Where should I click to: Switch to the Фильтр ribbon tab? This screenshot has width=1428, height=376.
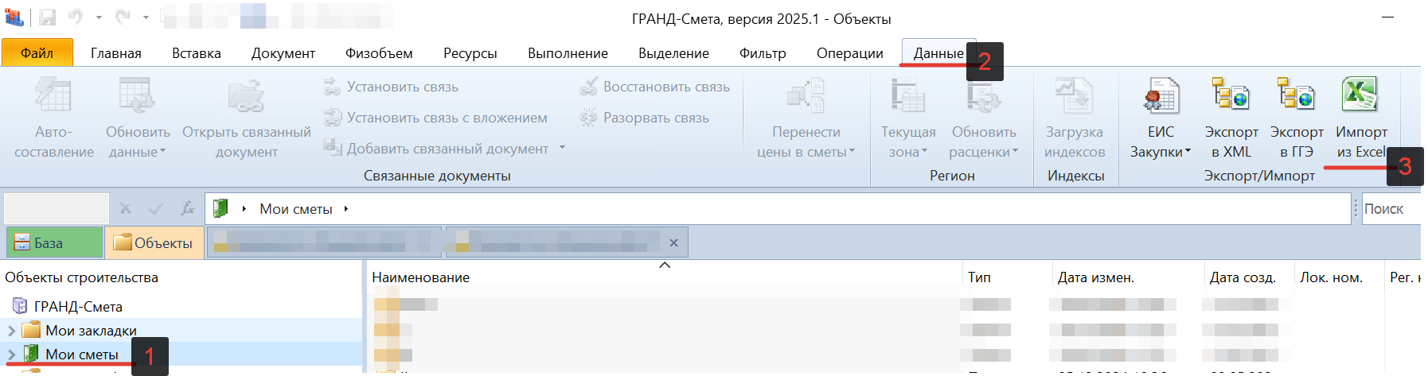(x=763, y=53)
